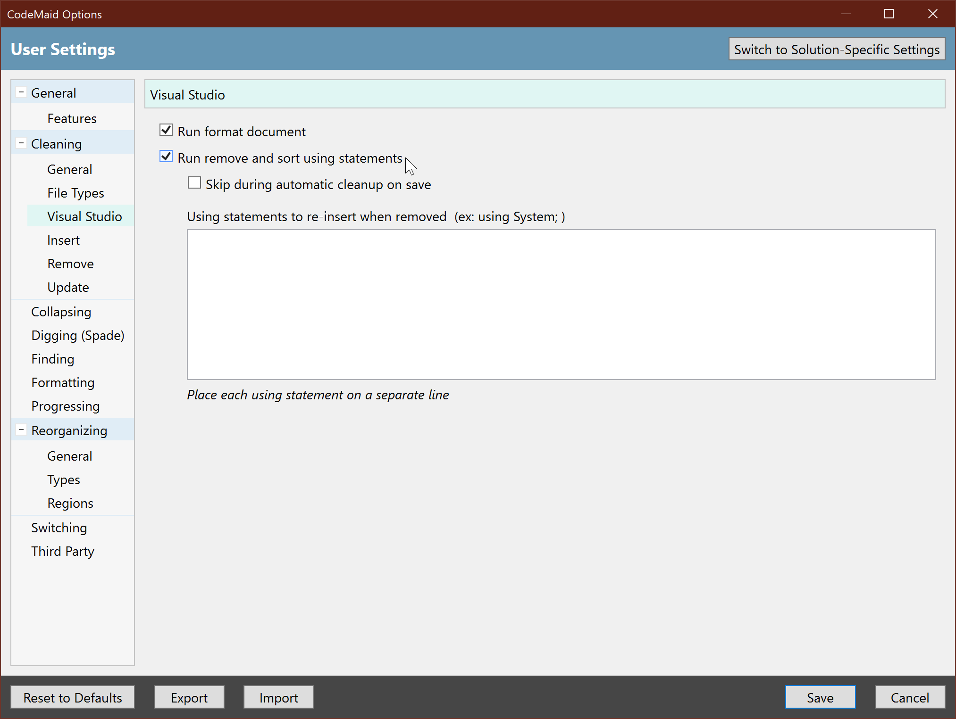Select File Types under Cleaning

[x=75, y=193]
